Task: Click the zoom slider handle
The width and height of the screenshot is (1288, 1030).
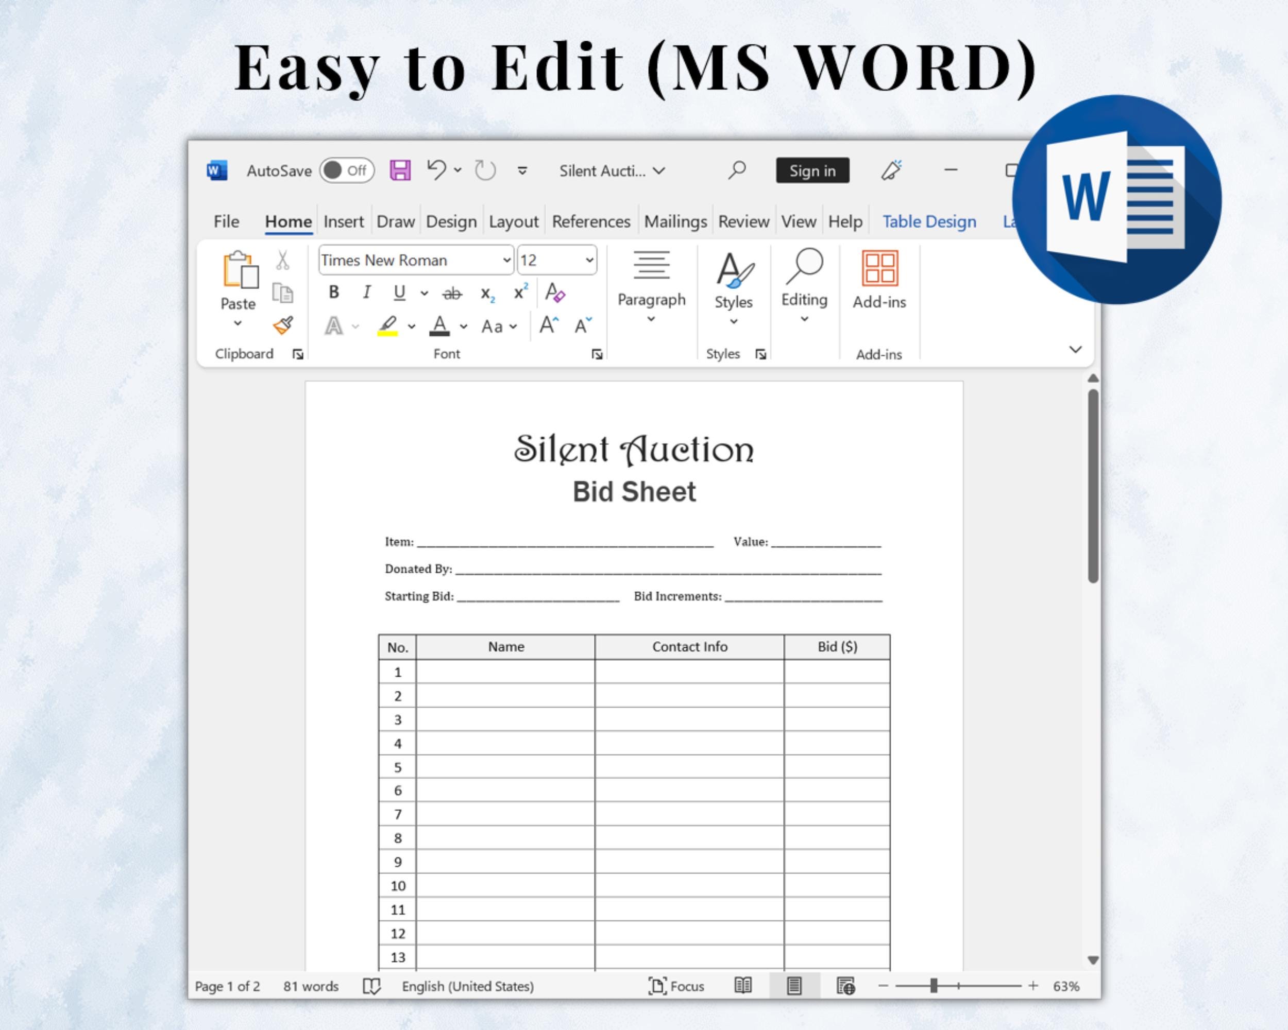Action: pyautogui.click(x=934, y=986)
